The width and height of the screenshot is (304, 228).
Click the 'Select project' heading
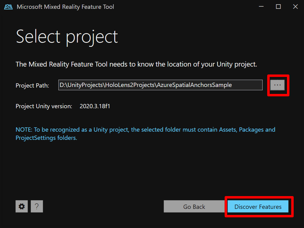click(67, 37)
